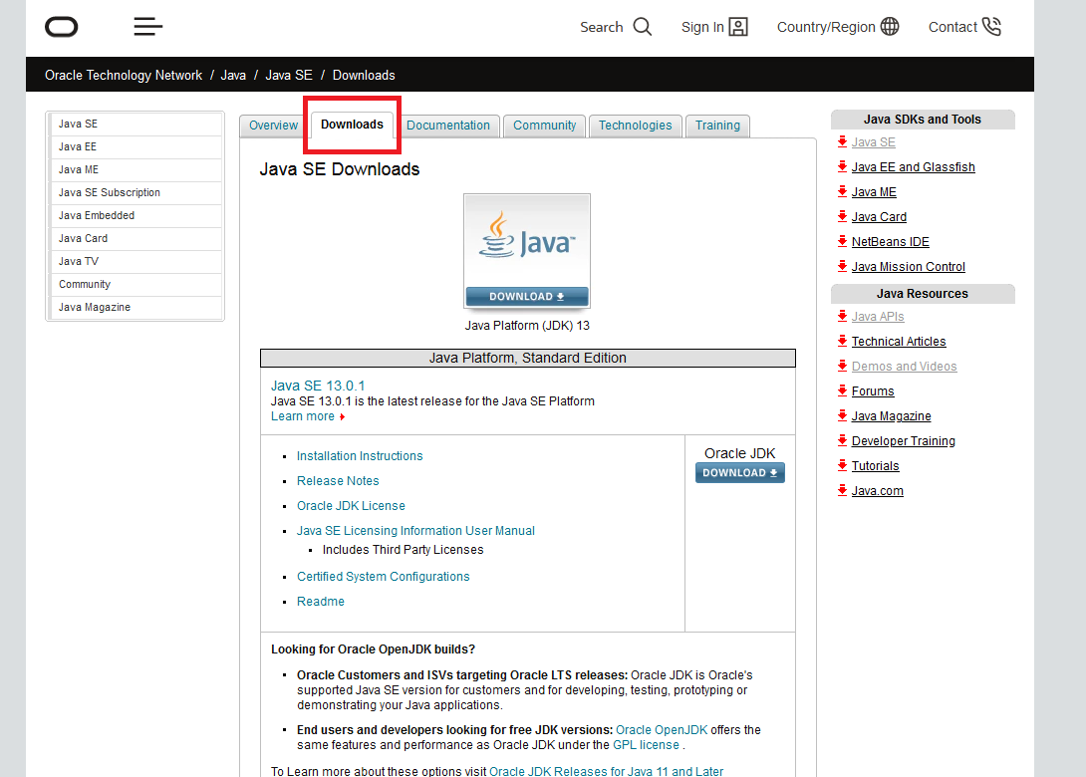Open the Community tab

[544, 126]
